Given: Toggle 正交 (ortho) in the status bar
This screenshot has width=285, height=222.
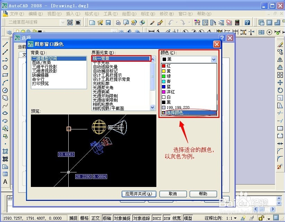Looking at the screenshot, I should click(x=95, y=218).
